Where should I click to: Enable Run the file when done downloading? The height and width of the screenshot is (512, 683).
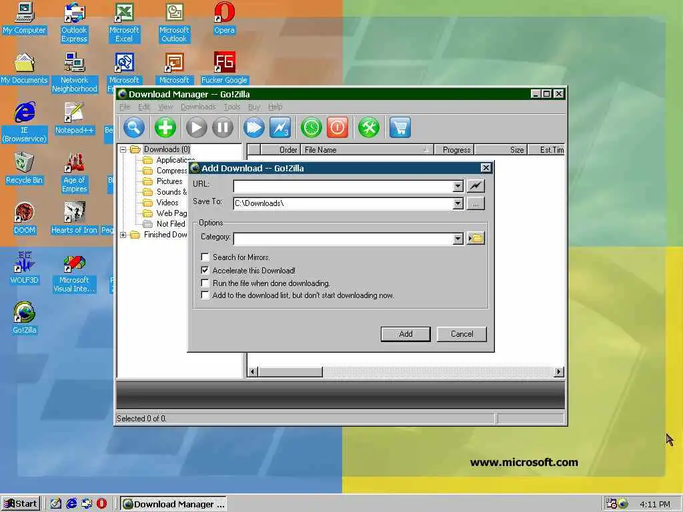tap(205, 283)
